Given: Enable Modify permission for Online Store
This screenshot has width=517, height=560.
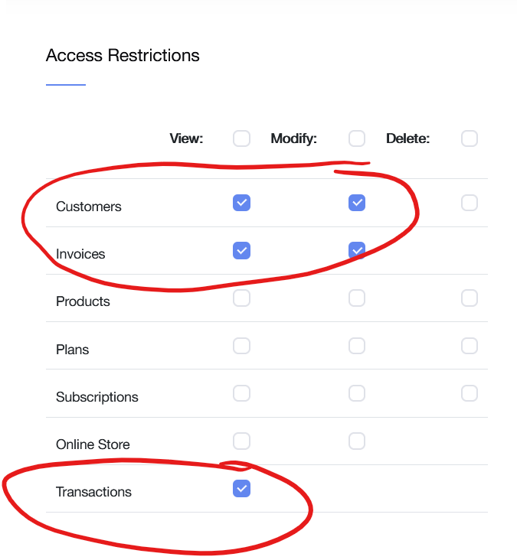Looking at the screenshot, I should click(x=357, y=441).
